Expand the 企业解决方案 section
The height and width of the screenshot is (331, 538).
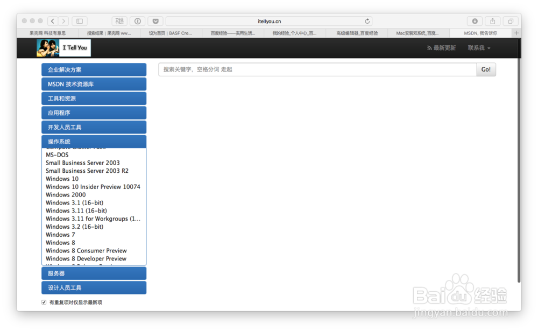94,70
